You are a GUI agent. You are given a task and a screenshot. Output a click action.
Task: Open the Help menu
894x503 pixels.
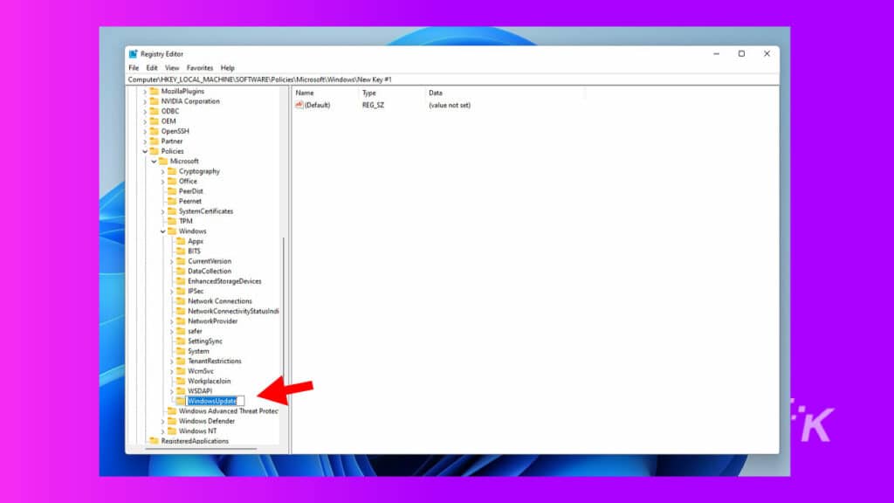[x=228, y=68]
